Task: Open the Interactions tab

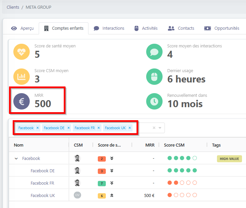Action: tap(109, 28)
